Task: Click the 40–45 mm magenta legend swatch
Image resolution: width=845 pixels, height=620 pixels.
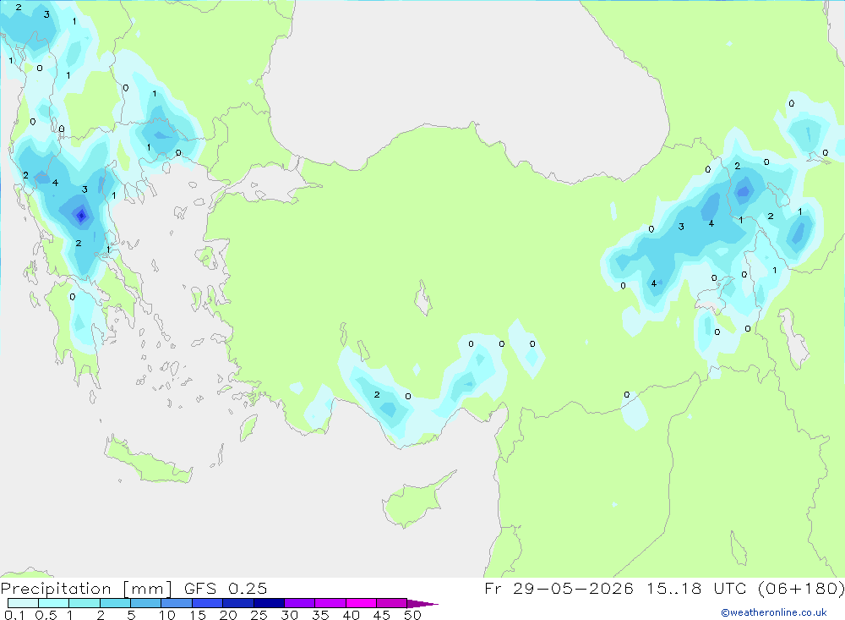Action: click(361, 603)
